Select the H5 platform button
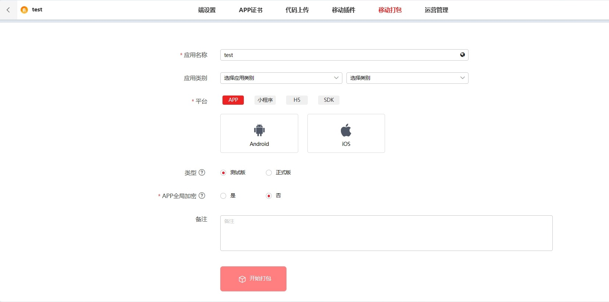Image resolution: width=609 pixels, height=302 pixels. point(297,100)
